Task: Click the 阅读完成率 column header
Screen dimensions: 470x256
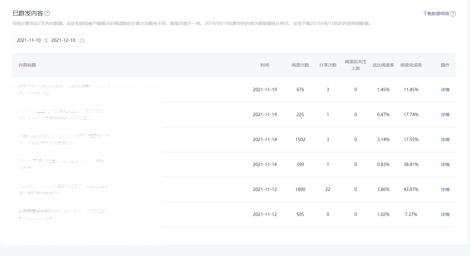Action: (x=411, y=65)
